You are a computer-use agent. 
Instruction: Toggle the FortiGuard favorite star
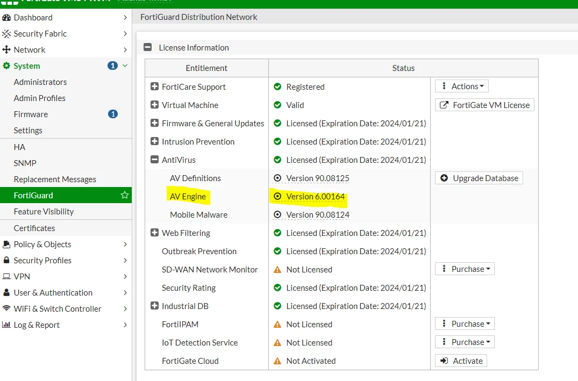point(125,195)
